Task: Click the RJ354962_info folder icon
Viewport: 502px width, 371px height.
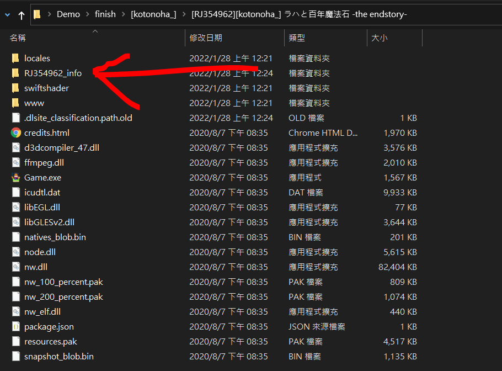Action: (x=15, y=73)
